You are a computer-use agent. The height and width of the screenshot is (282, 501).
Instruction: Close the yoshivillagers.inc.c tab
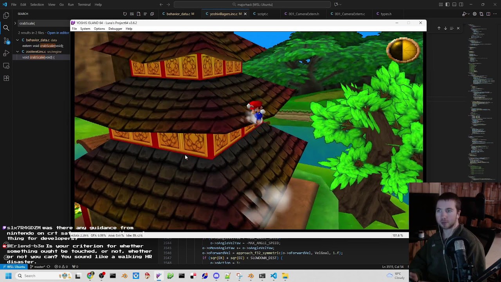click(x=245, y=14)
